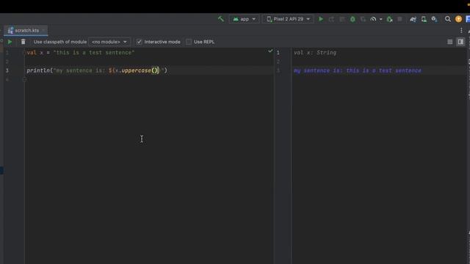Run the app with the main toolbar play button
The height and width of the screenshot is (264, 470).
click(321, 19)
